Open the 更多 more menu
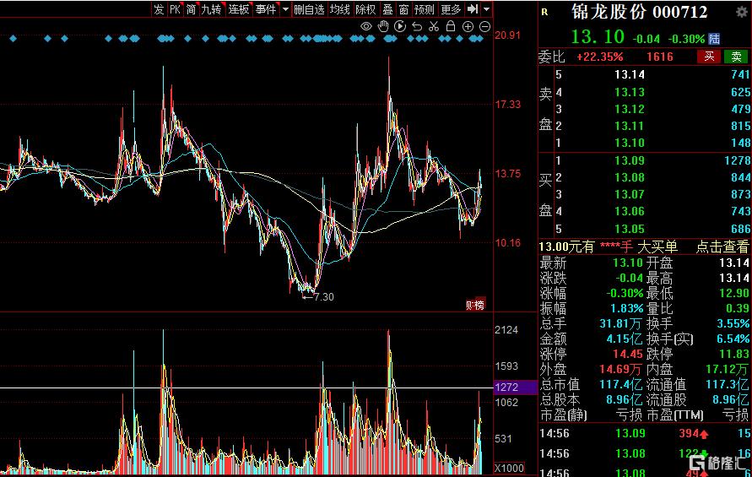The height and width of the screenshot is (477, 752). (x=451, y=9)
